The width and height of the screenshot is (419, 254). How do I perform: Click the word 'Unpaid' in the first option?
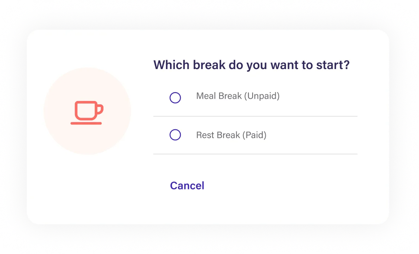pos(262,96)
